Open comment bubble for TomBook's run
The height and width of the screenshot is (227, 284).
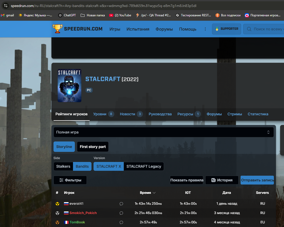click(121, 222)
